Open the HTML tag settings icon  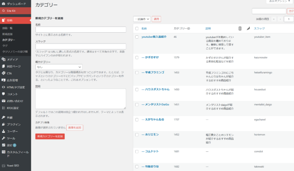click(3, 87)
